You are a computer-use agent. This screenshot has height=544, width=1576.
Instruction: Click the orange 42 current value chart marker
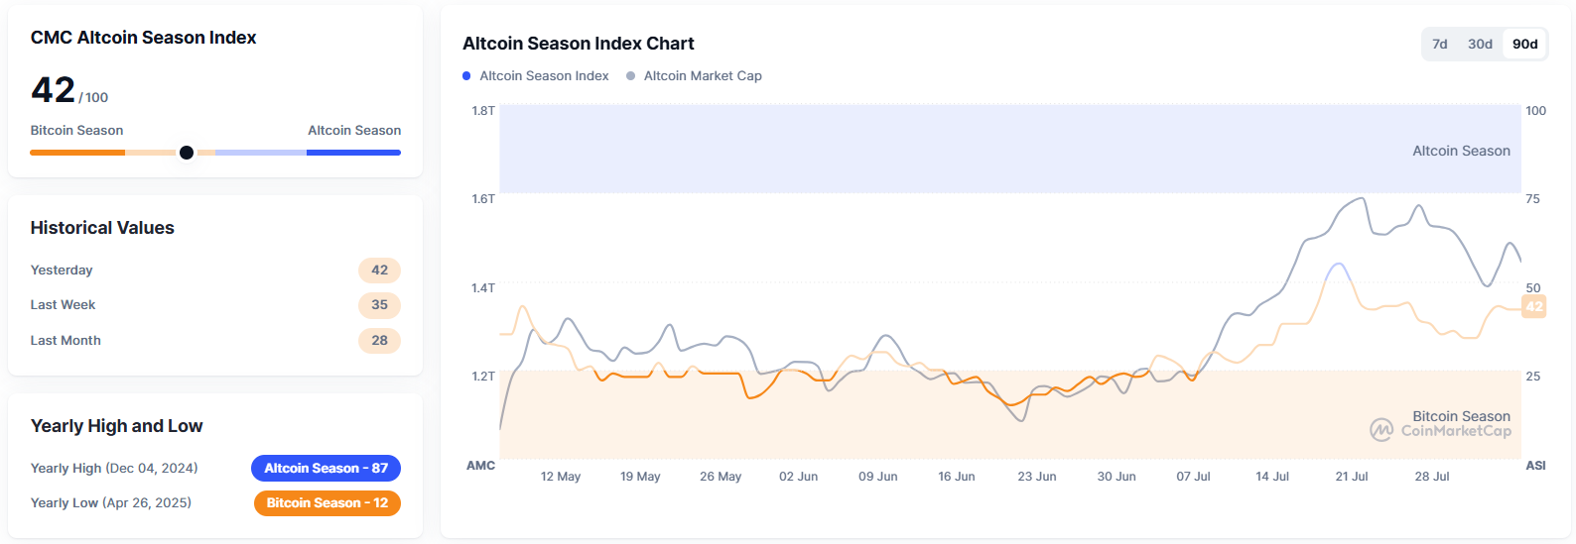[x=1534, y=307]
